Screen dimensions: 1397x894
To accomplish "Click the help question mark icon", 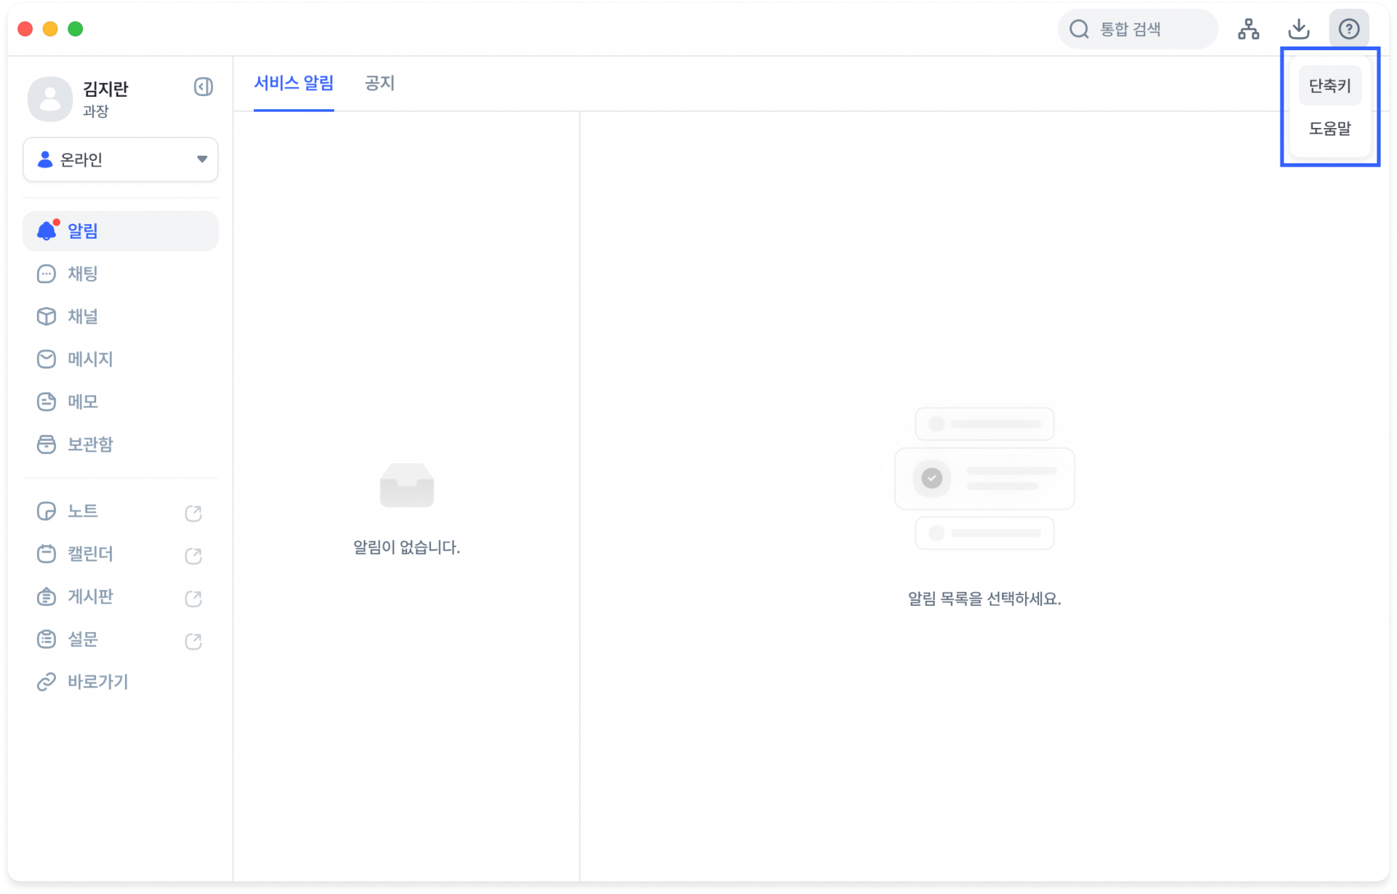I will pos(1350,28).
